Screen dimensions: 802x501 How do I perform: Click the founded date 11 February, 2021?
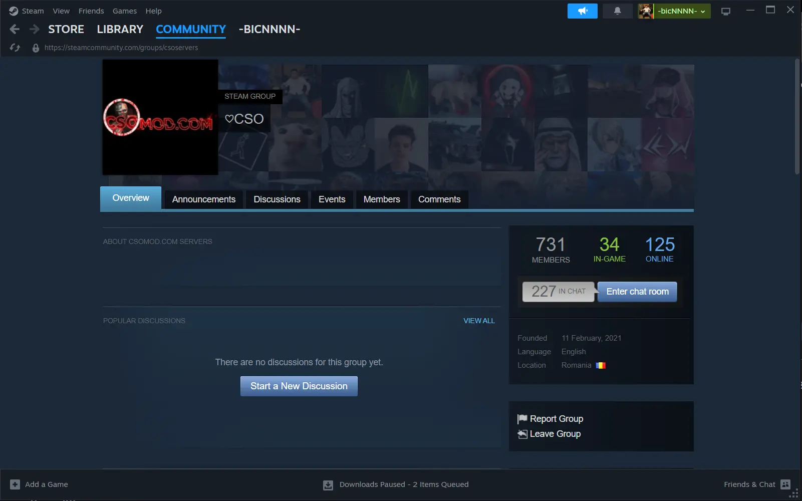(x=591, y=338)
